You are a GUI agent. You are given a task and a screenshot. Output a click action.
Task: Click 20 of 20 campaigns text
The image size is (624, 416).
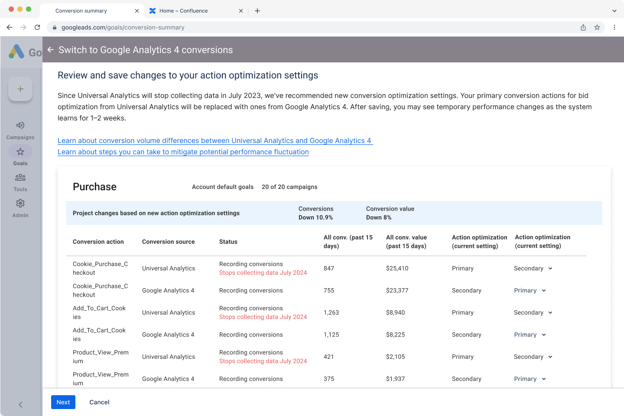289,187
